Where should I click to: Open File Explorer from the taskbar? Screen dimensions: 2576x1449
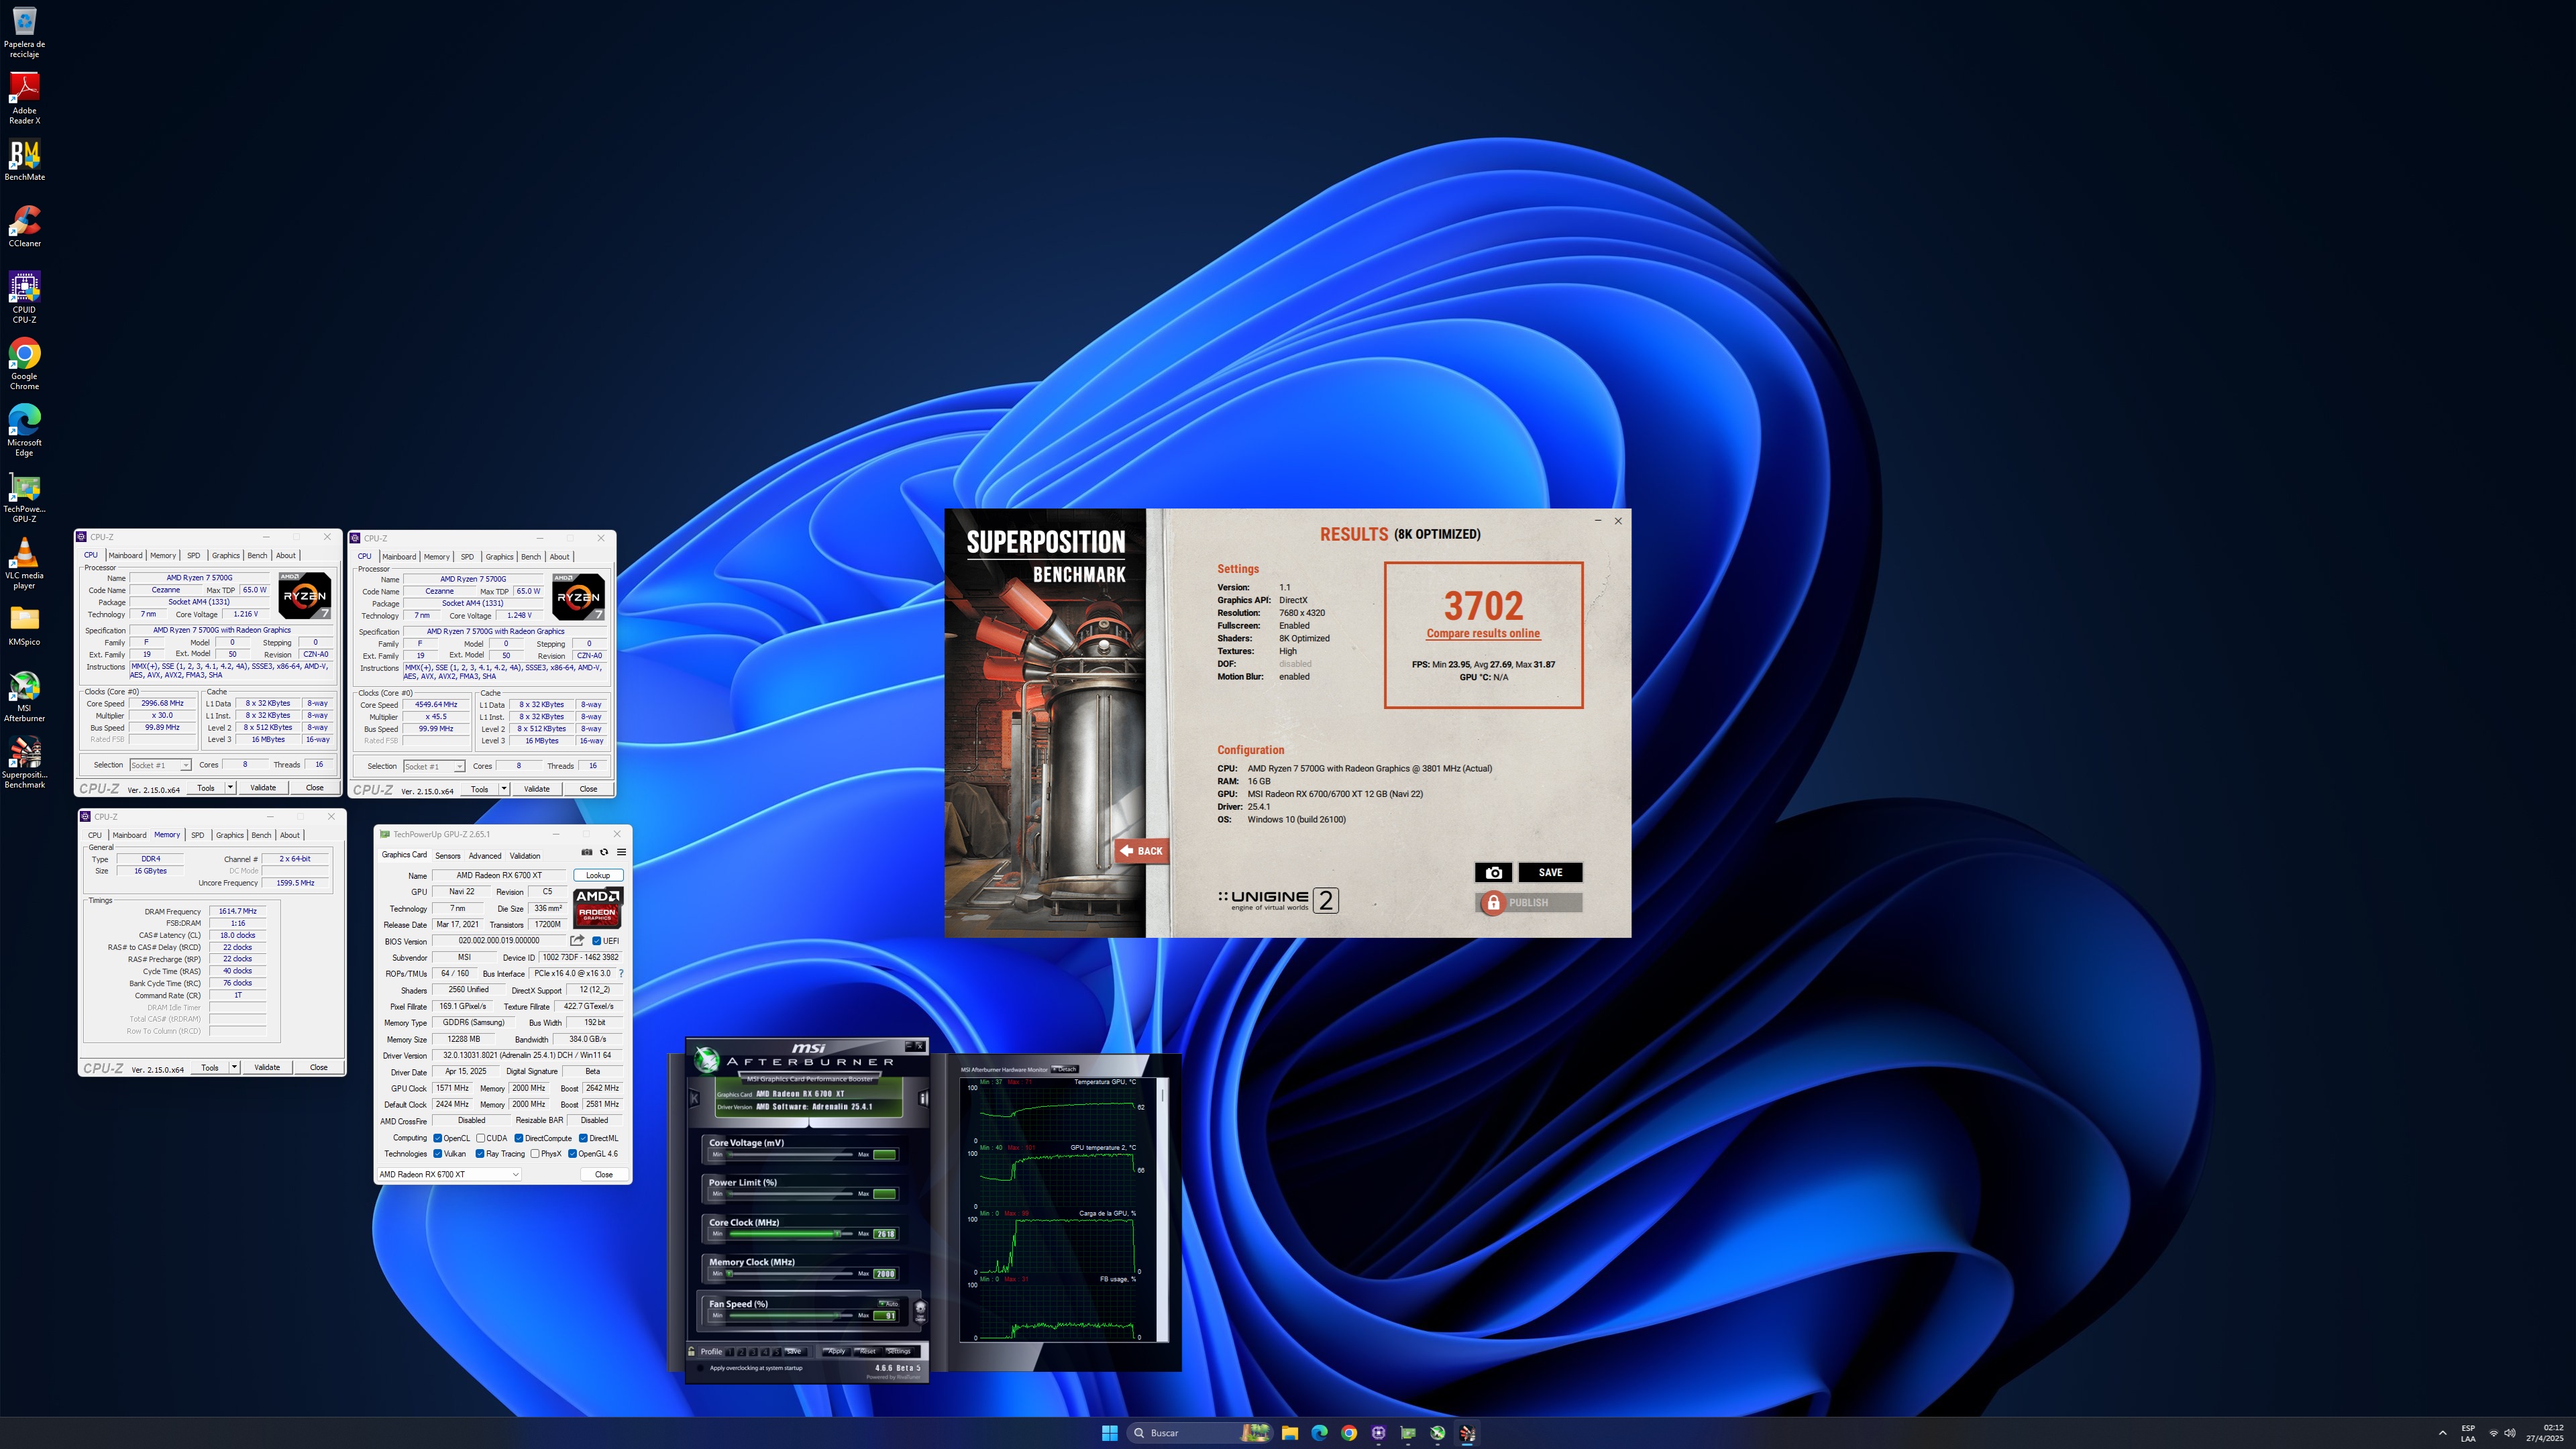1289,1432
